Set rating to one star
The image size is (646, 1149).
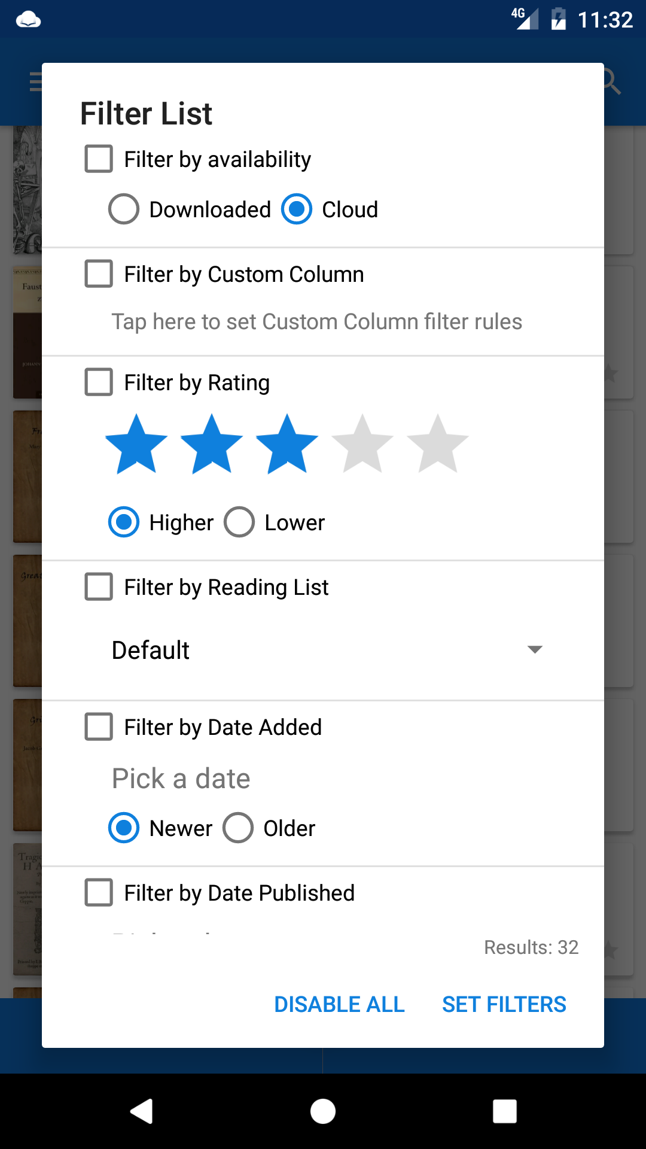[136, 444]
